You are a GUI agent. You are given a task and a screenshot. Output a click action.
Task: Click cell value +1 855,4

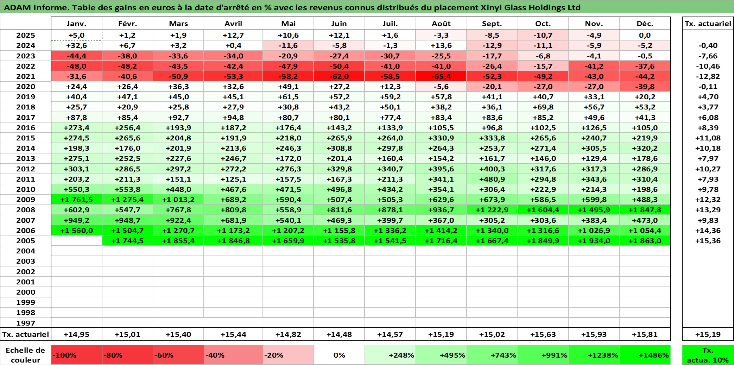coord(178,241)
